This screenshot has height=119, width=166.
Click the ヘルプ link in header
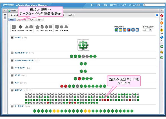(123, 5)
